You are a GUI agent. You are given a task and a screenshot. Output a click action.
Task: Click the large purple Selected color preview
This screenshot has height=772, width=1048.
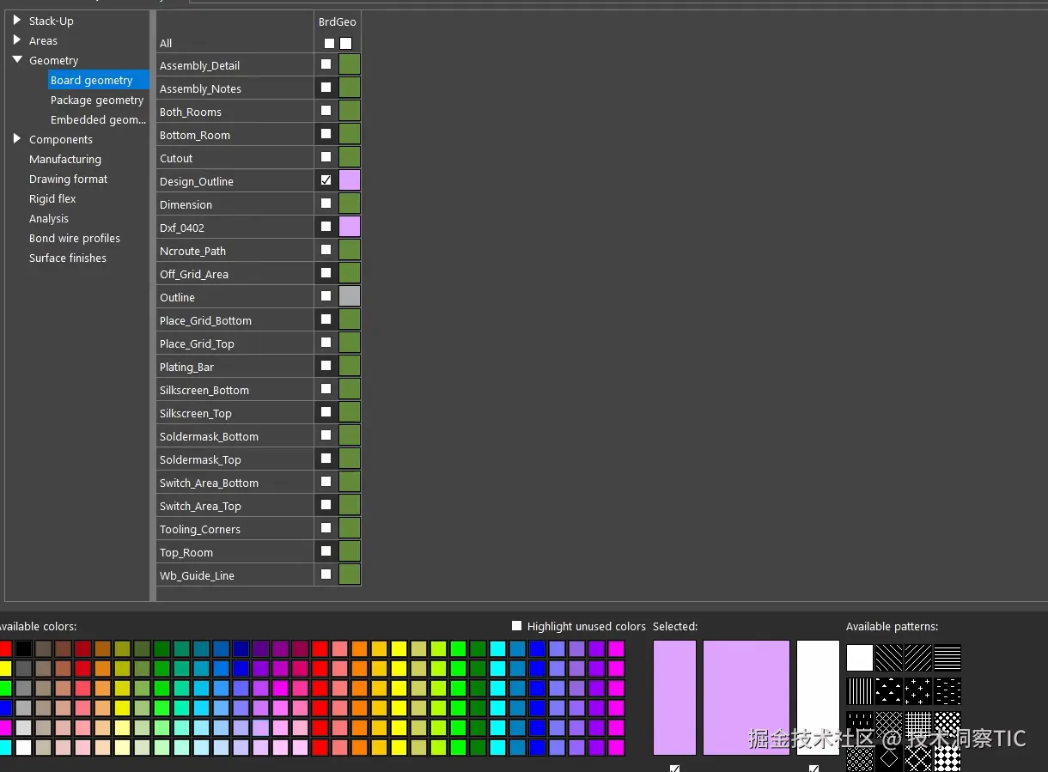point(746,697)
